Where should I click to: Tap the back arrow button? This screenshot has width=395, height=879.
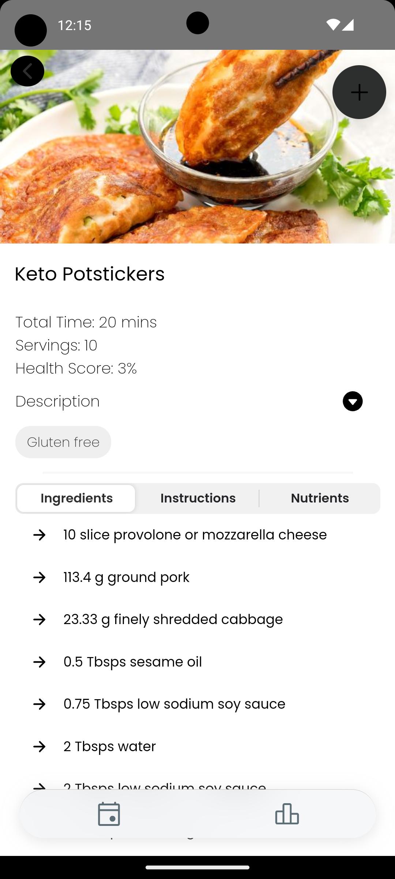click(27, 71)
